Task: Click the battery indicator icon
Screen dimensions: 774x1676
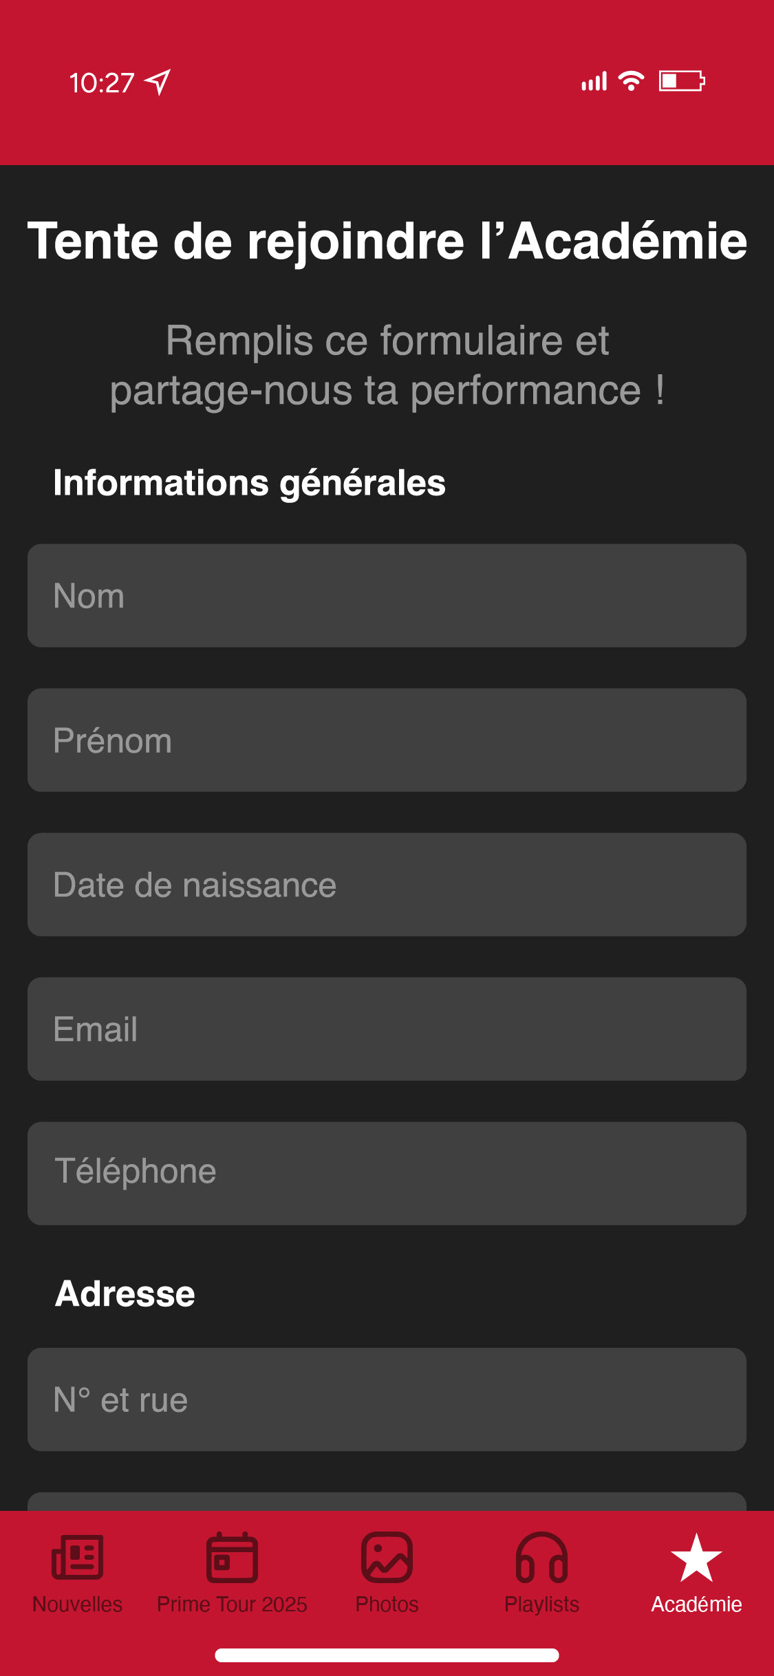Action: [681, 81]
